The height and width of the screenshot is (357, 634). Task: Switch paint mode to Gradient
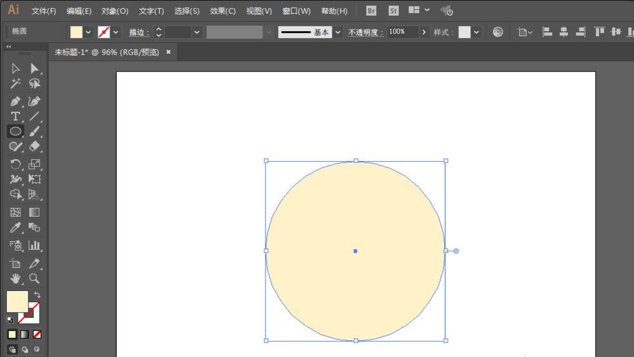pos(25,334)
